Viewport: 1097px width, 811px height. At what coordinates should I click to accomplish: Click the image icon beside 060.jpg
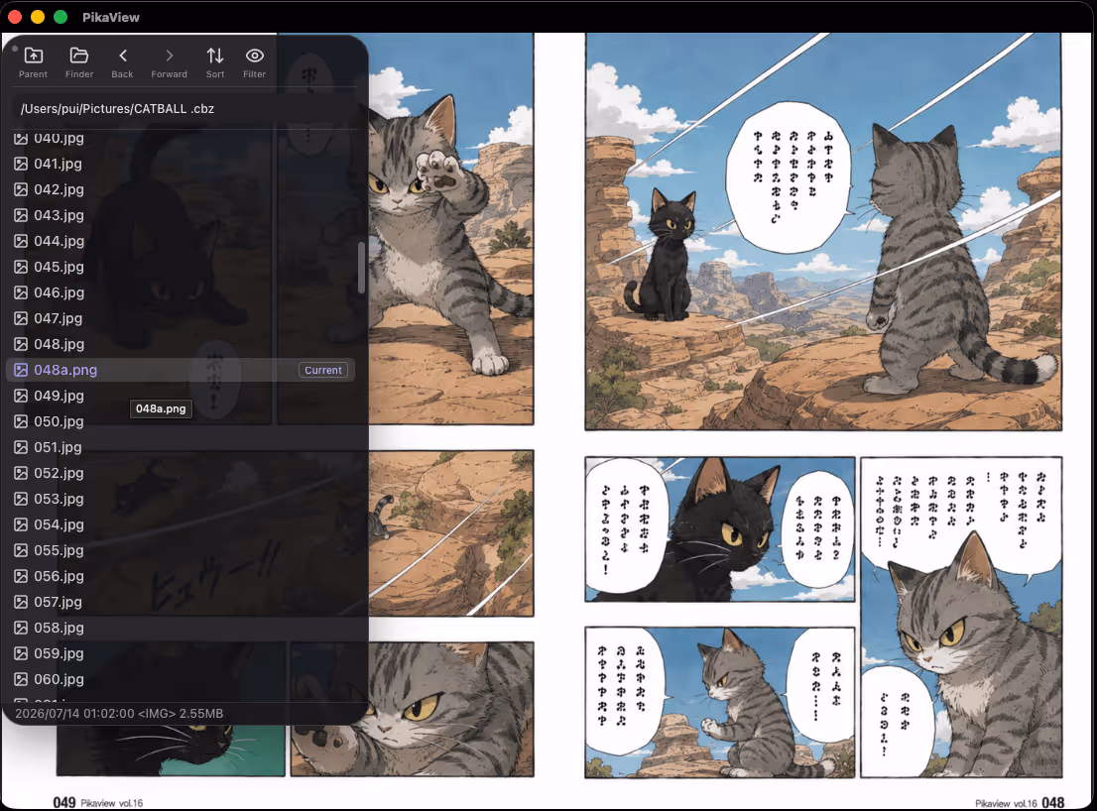pyautogui.click(x=21, y=679)
